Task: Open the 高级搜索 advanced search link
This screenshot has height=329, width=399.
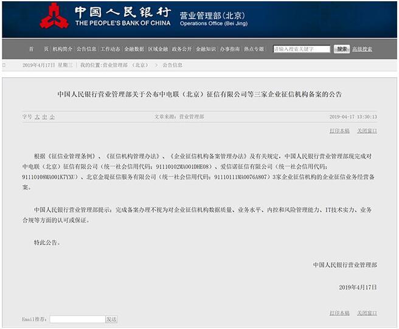Action: (362, 49)
